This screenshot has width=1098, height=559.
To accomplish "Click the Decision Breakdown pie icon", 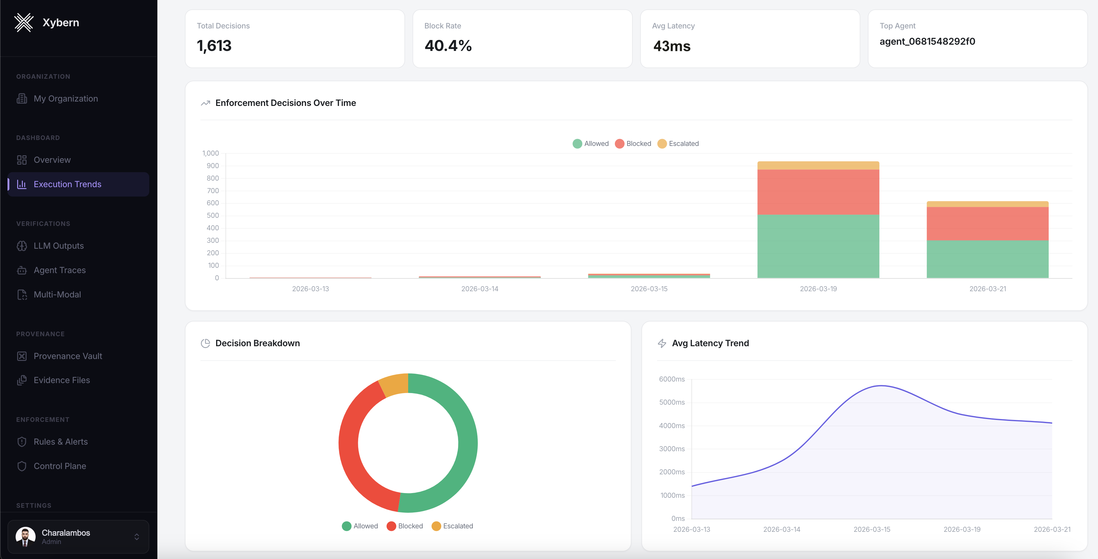I will click(x=206, y=343).
